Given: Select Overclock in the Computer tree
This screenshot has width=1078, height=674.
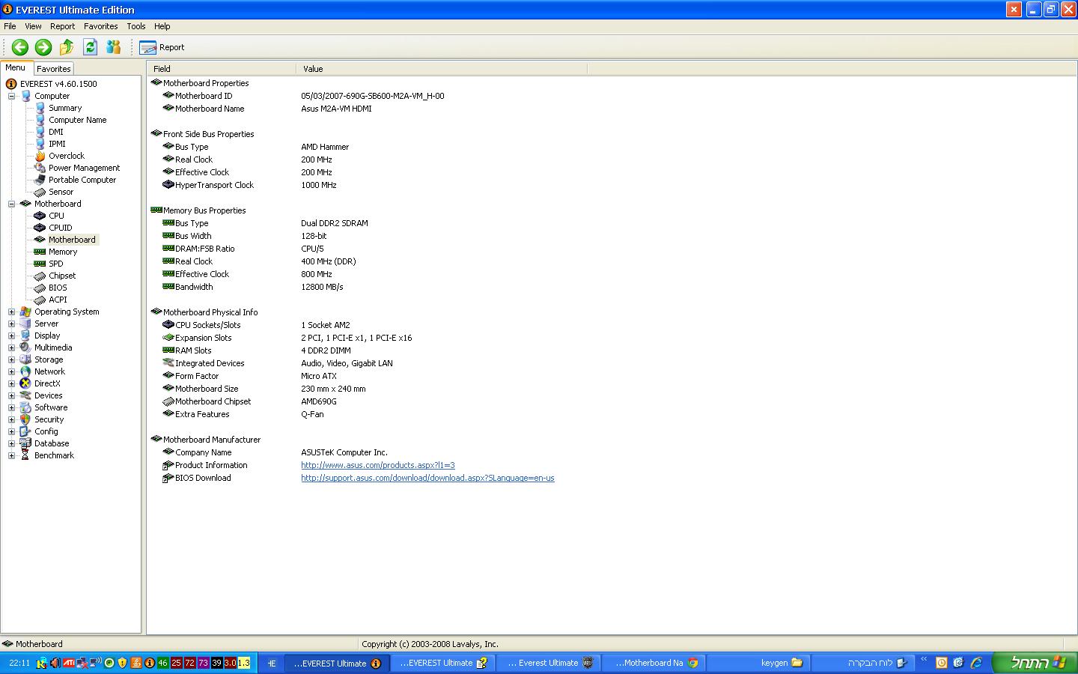Looking at the screenshot, I should click(66, 156).
